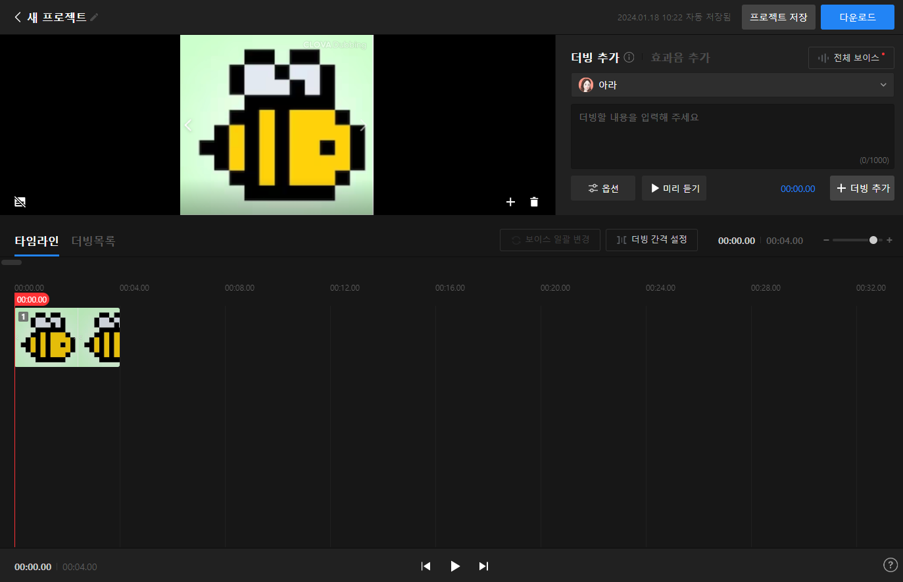Click the 00:24.00 ruler mark
The width and height of the screenshot is (903, 582).
[660, 288]
